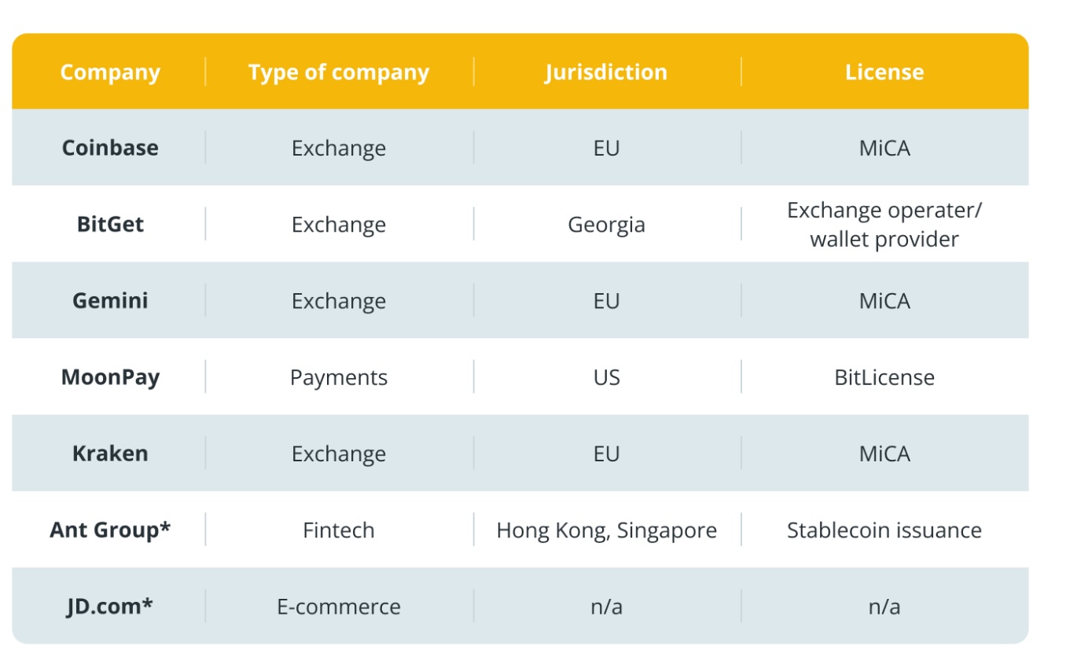Click the Ant Group* entry
Screen dimensions: 1088x668
pyautogui.click(x=110, y=530)
